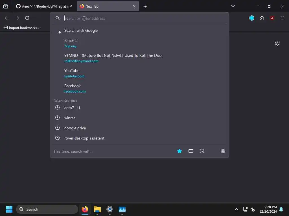Close the Aero7-11 GitHub tab

[x=71, y=6]
